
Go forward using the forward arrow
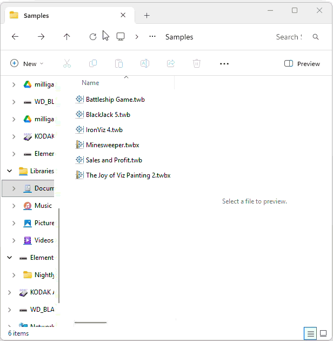tap(41, 37)
